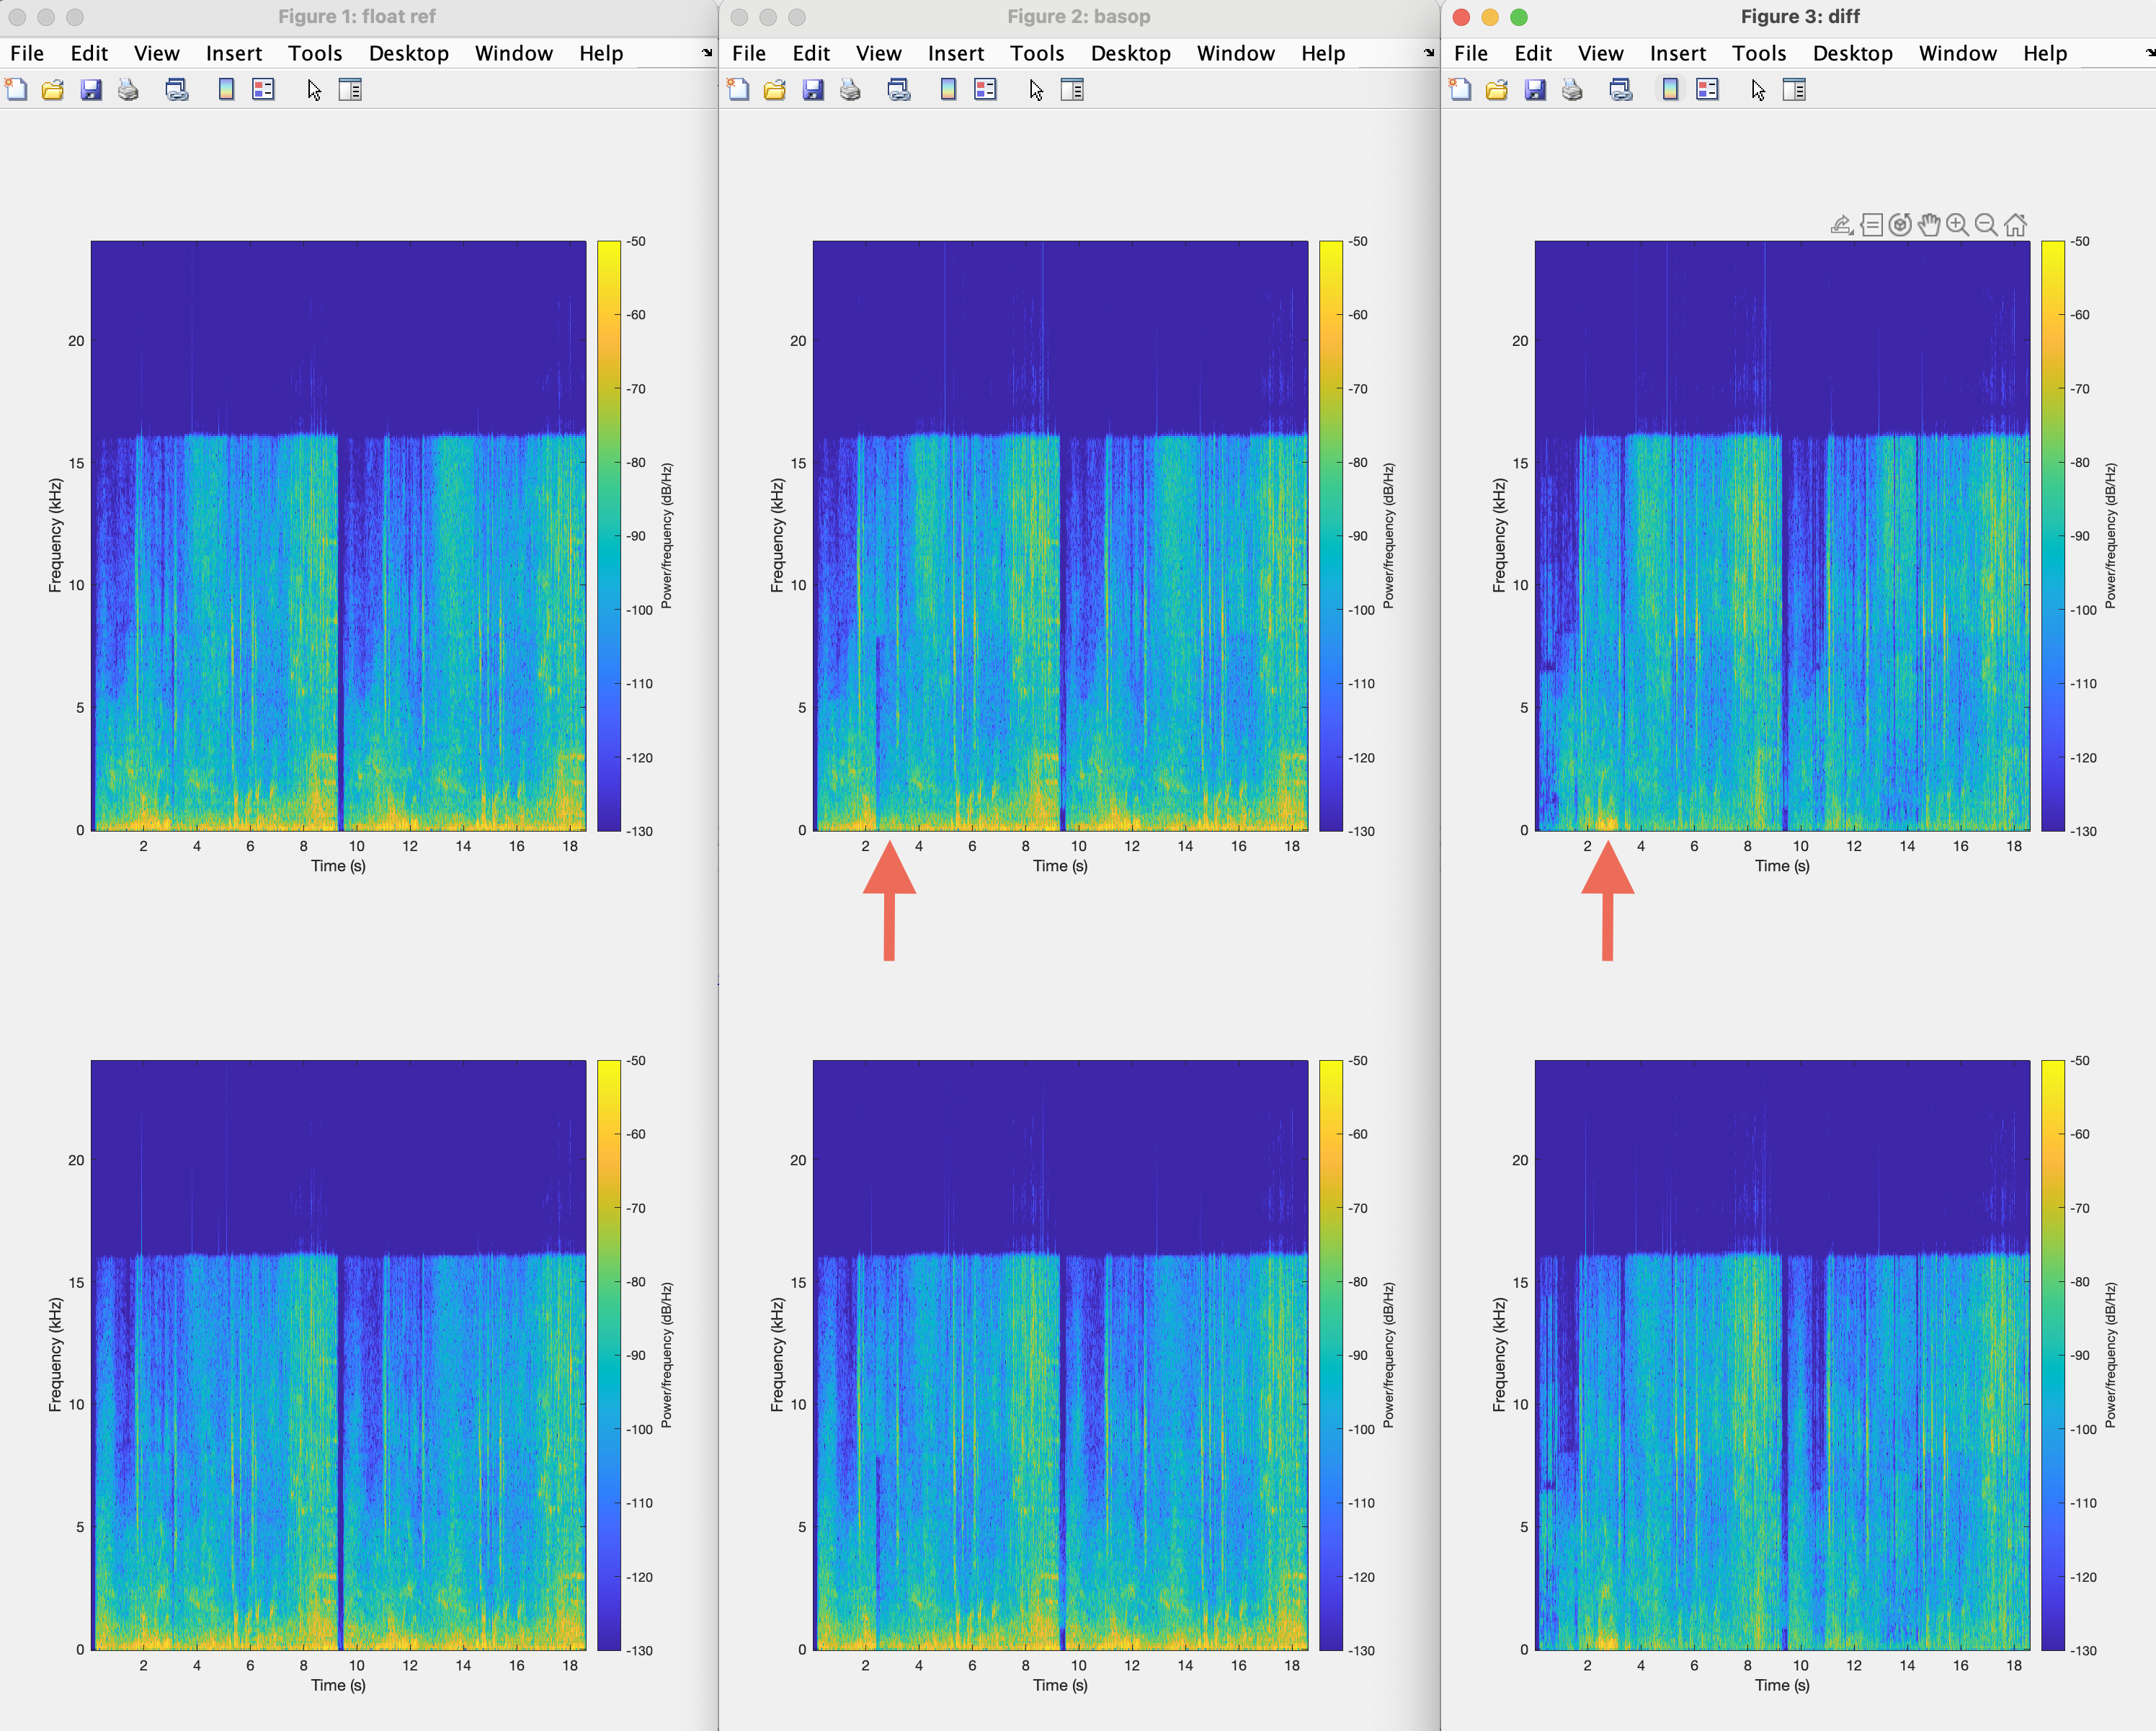Image resolution: width=2156 pixels, height=1731 pixels.
Task: Click Print icon in basop figure toolbar
Action: pos(850,90)
